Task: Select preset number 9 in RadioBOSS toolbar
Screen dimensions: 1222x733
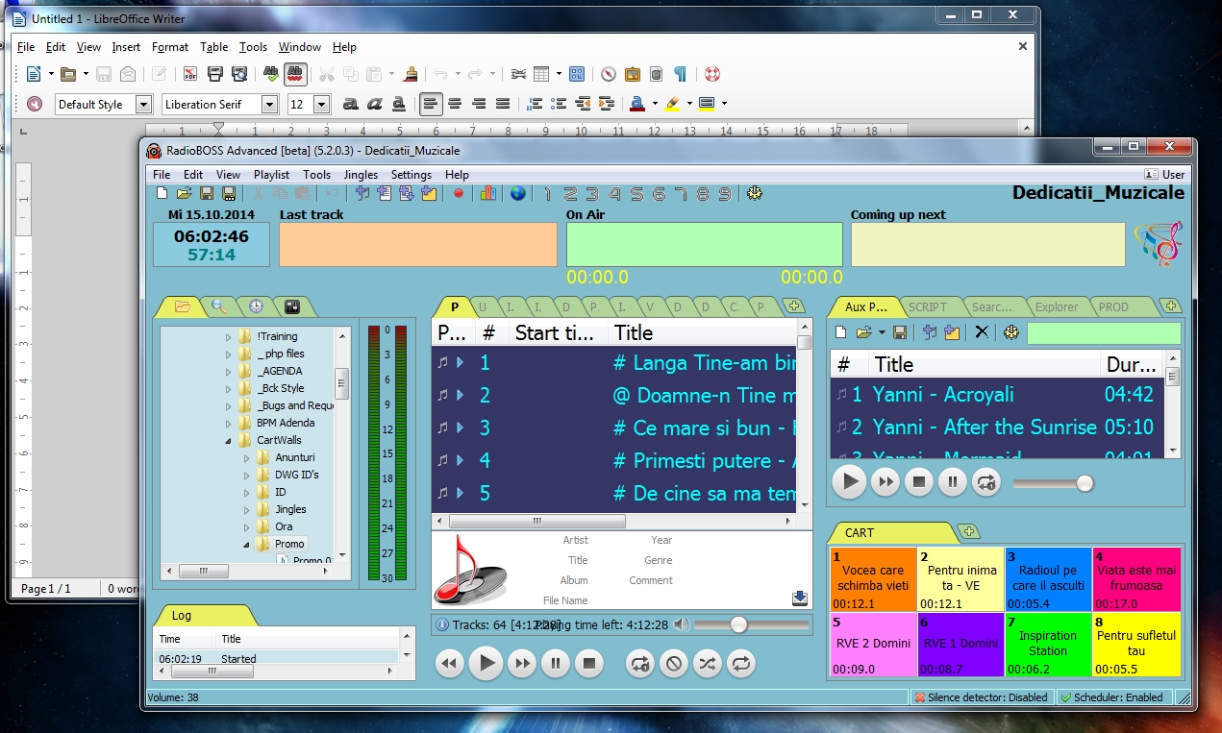Action: (x=726, y=194)
